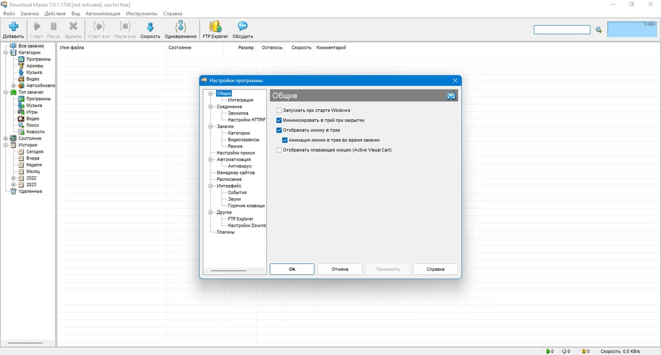
Task: Click the Одновременно simultaneous downloads icon
Action: 181,26
